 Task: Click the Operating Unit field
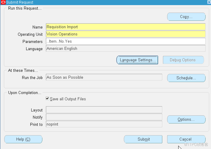[x=125, y=34]
